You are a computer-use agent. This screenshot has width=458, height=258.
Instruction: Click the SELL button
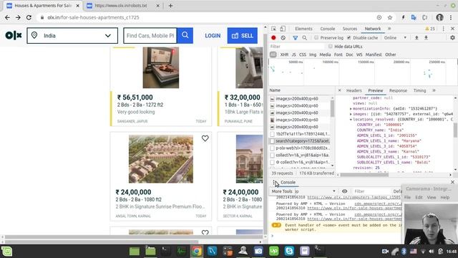point(242,35)
